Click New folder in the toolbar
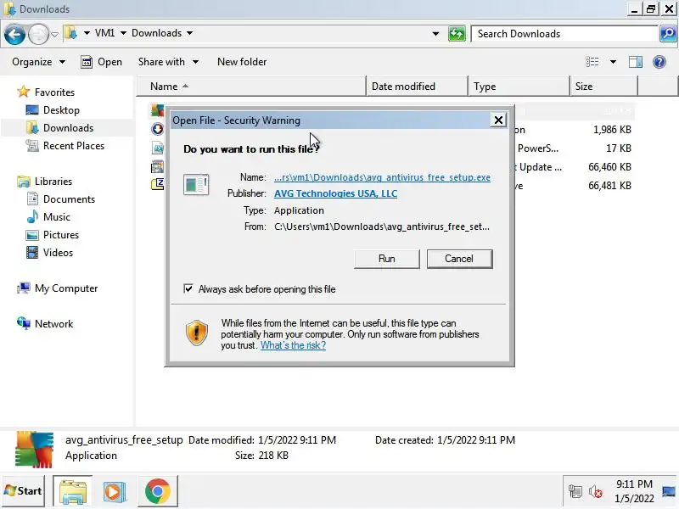The width and height of the screenshot is (679, 509). pos(242,62)
